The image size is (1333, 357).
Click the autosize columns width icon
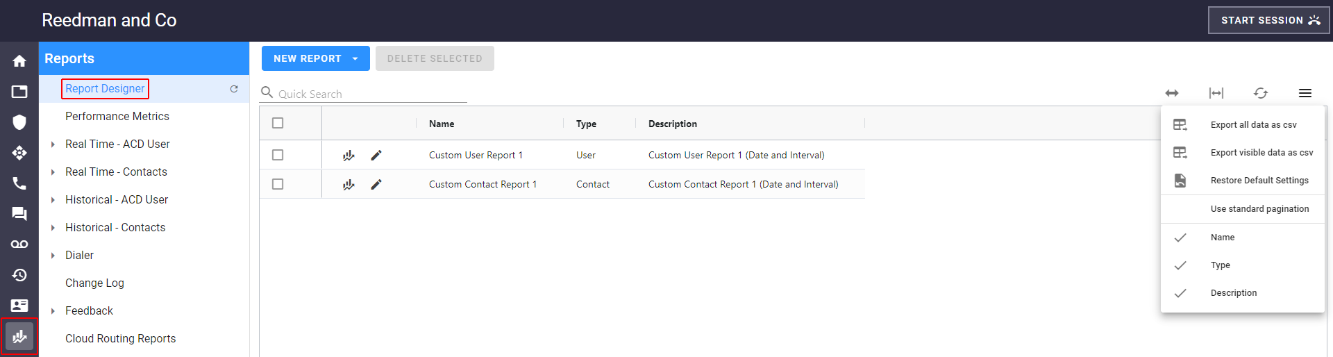tap(1216, 93)
